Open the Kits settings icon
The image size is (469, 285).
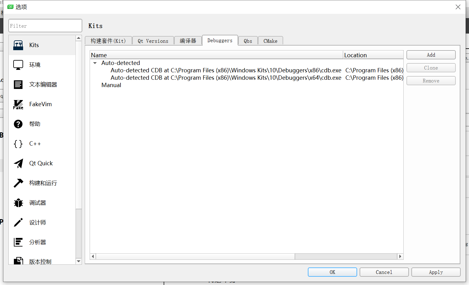click(x=18, y=45)
